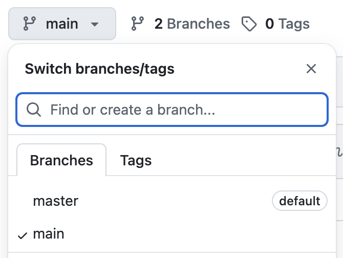The height and width of the screenshot is (258, 343).
Task: Click the tag icon beside 0 Tags
Action: 249,24
